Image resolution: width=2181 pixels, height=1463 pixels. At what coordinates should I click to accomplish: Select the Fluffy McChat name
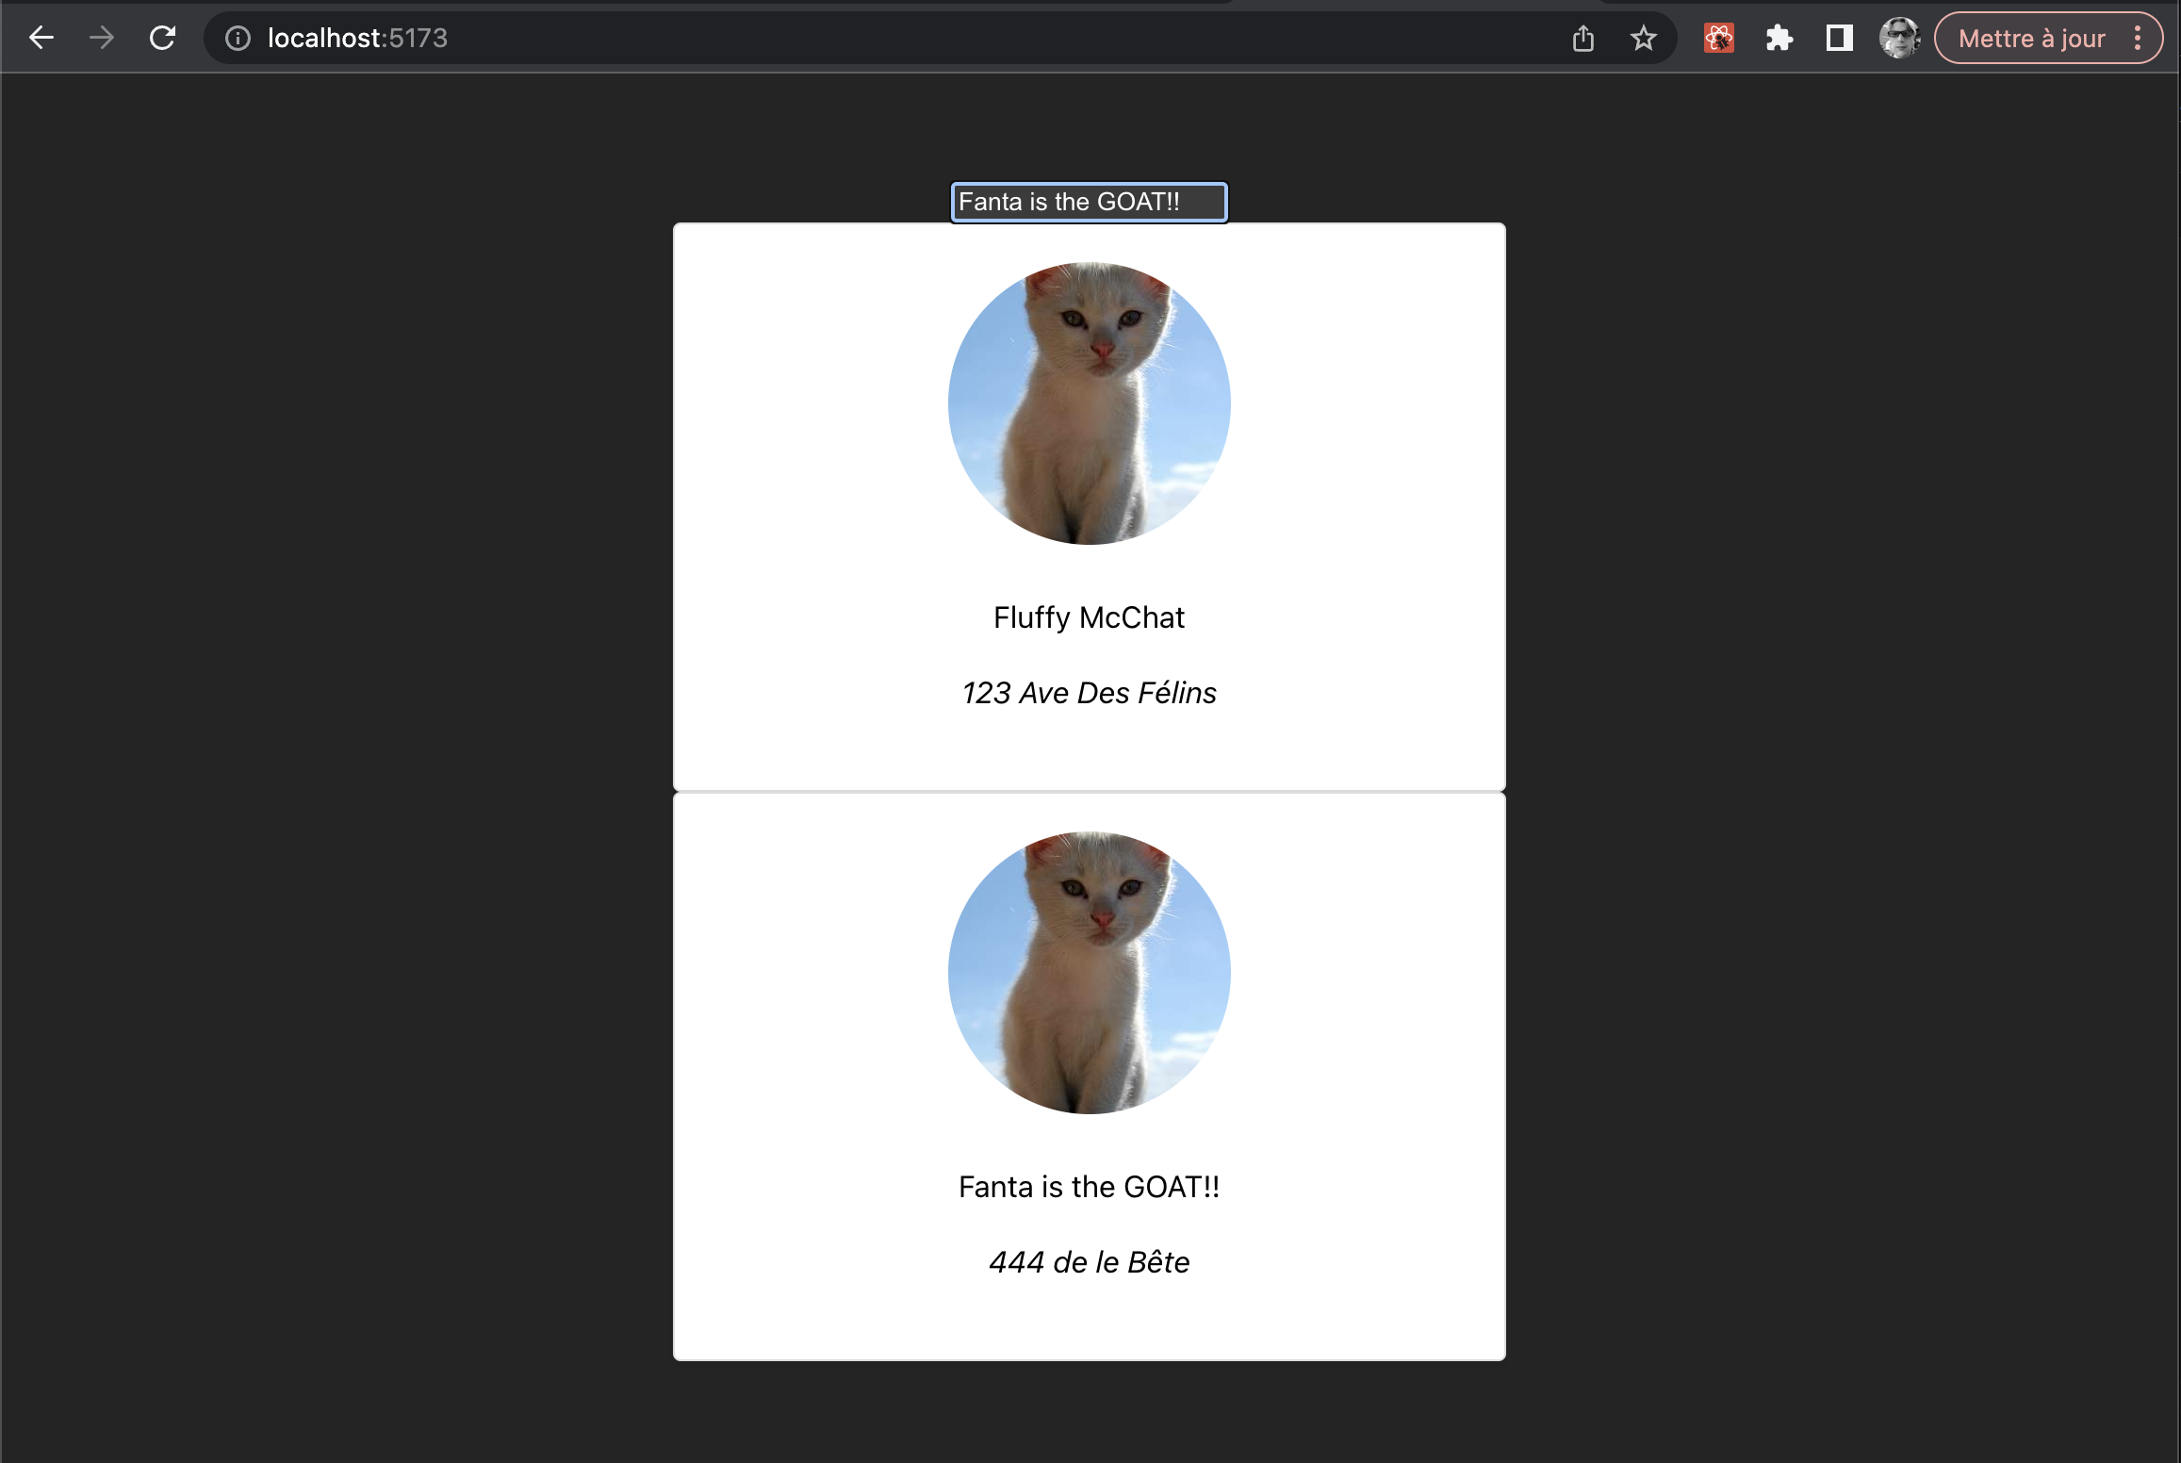point(1089,617)
